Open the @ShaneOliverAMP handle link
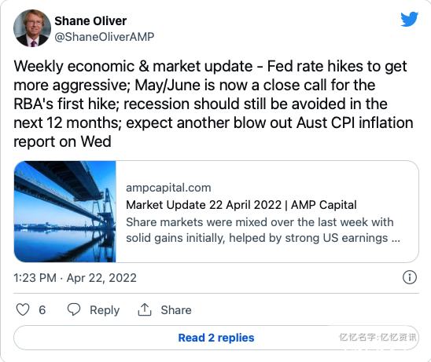Image resolution: width=431 pixels, height=362 pixels. coord(105,37)
